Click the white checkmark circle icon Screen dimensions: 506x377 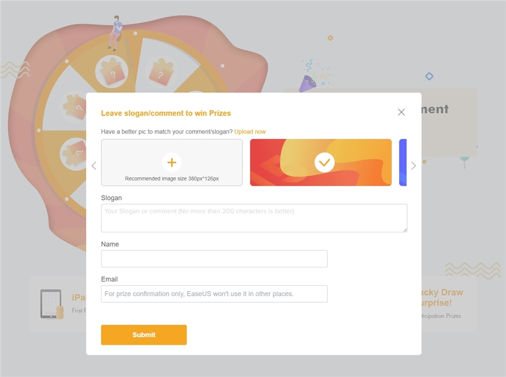tap(324, 162)
